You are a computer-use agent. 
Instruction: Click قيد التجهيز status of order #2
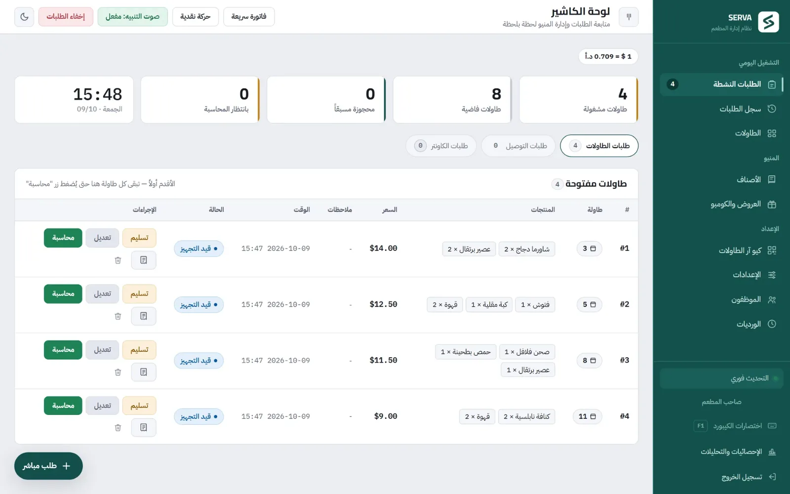198,304
